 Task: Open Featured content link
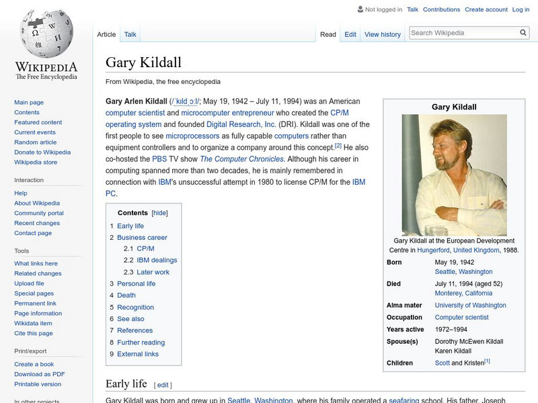(38, 122)
